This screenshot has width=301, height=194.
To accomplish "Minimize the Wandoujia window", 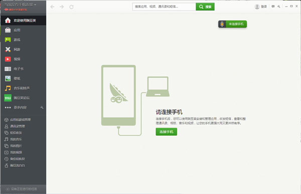I will (x=286, y=7).
